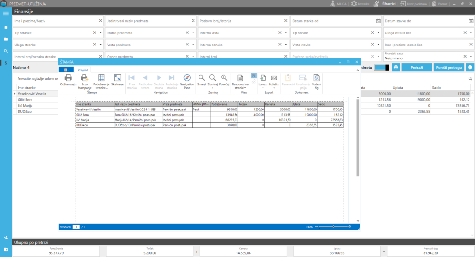Add Vodeni žig watermark

point(316,79)
